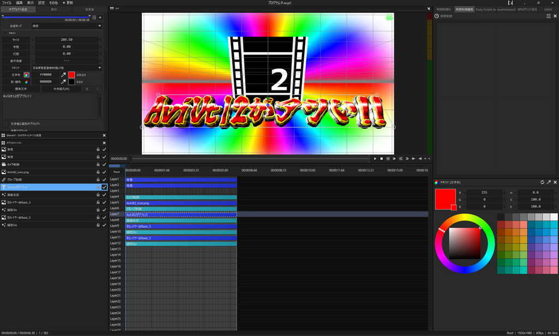Toggle the lock on the 画像合成 row
Viewport: 559px width, 336px height.
(x=98, y=195)
